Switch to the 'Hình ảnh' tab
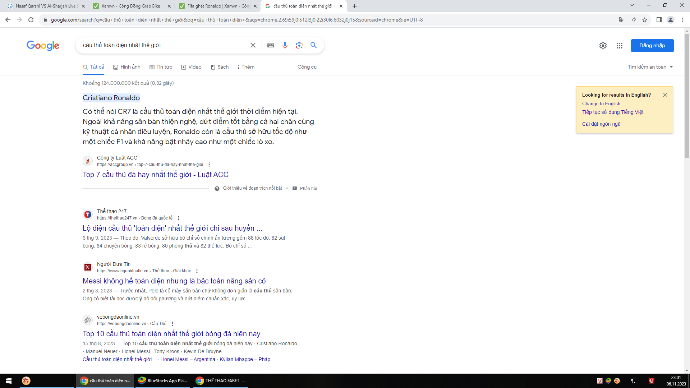Viewport: 690px width, 388px height. (x=126, y=67)
